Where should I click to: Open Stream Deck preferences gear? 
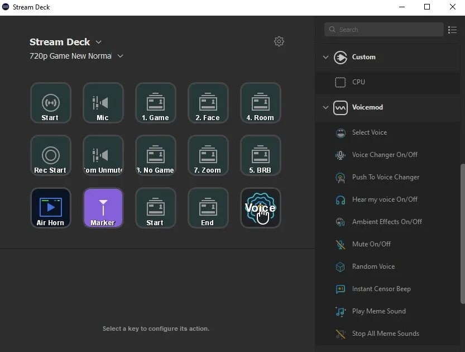point(279,41)
